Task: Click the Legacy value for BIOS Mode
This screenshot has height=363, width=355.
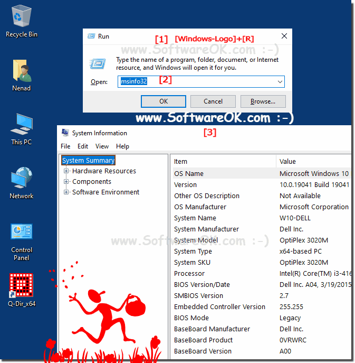Action: pyautogui.click(x=290, y=318)
